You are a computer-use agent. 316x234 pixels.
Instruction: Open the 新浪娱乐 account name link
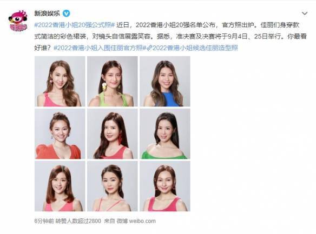point(47,14)
